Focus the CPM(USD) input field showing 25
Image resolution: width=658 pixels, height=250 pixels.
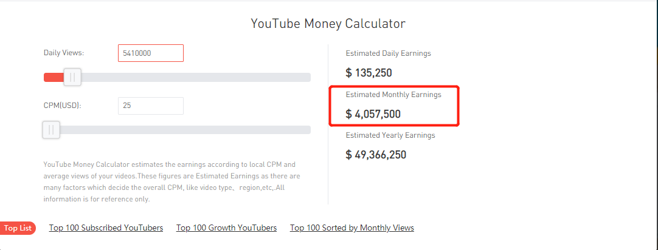151,106
